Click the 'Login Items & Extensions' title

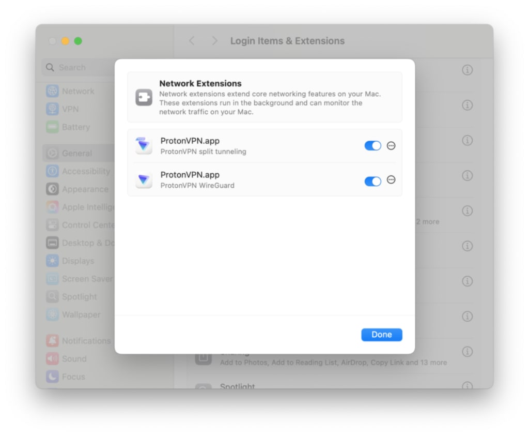[287, 41]
